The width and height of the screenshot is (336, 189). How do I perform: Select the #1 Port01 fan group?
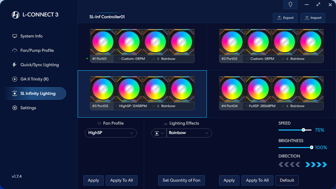(142, 46)
